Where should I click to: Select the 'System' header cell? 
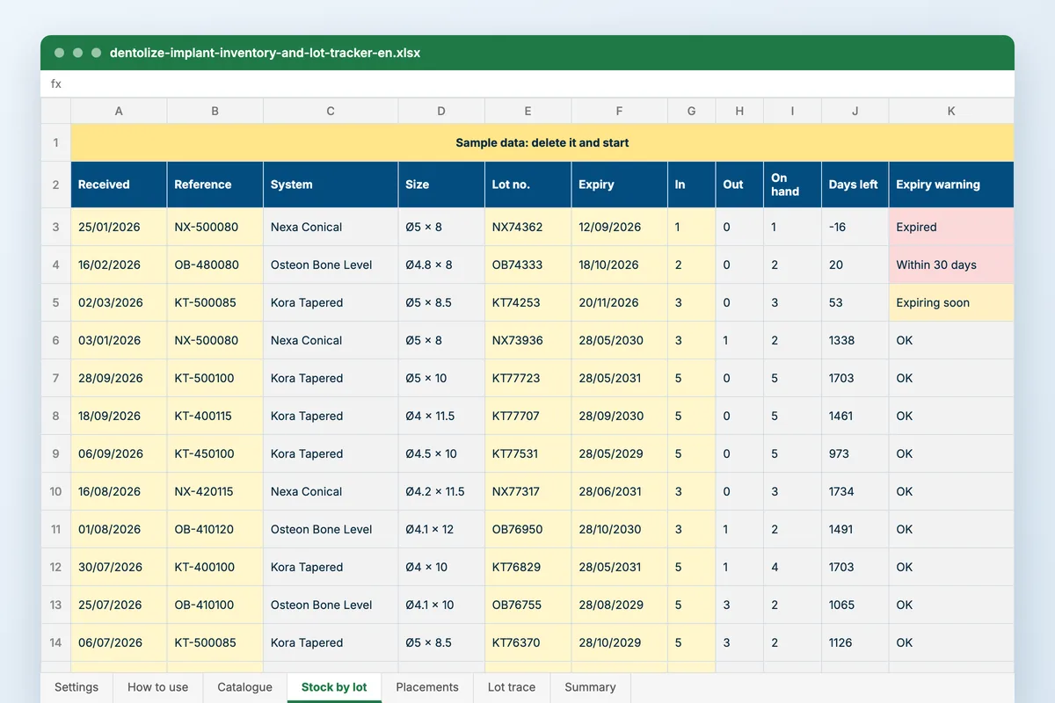(x=331, y=185)
